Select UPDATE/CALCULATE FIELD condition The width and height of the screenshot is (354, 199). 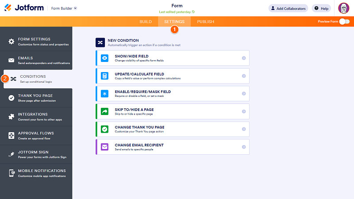click(x=173, y=76)
